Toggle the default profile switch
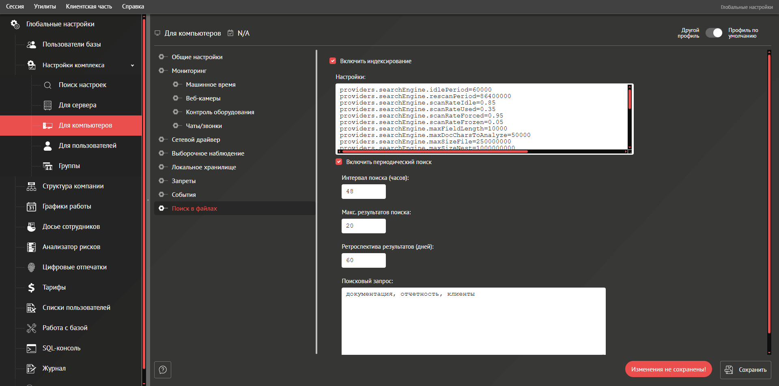 714,33
